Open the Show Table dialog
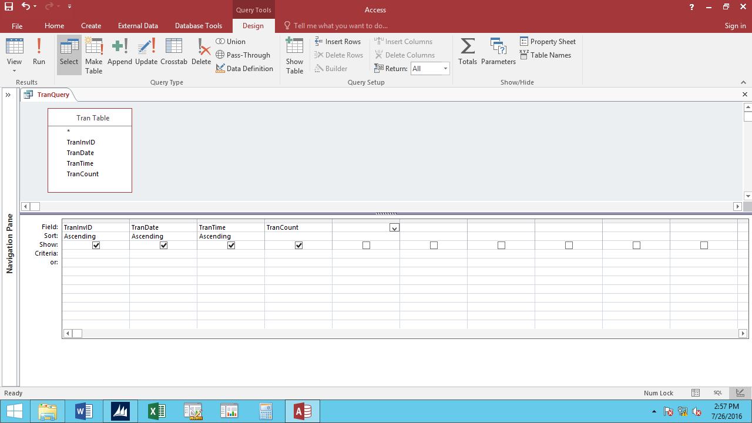This screenshot has height=423, width=752. click(294, 56)
